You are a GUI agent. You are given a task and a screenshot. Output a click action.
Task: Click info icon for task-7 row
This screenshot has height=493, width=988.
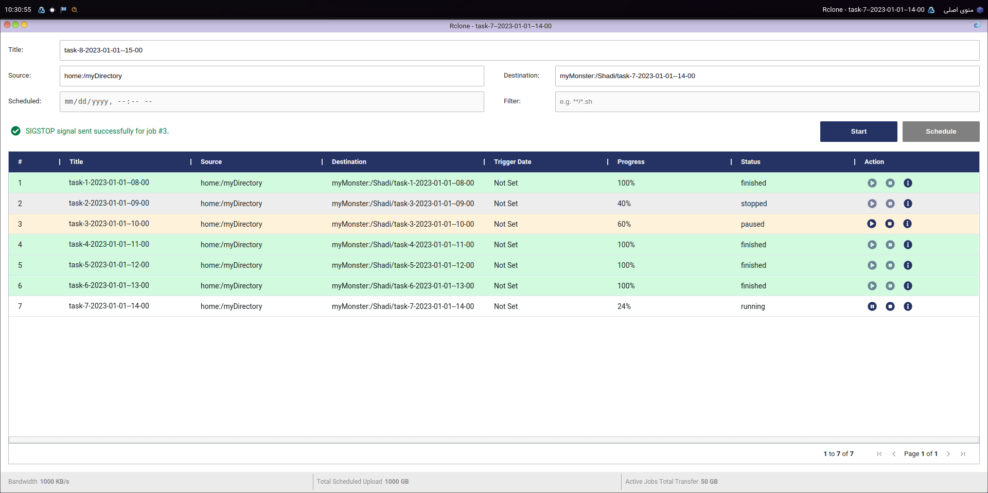pyautogui.click(x=908, y=306)
